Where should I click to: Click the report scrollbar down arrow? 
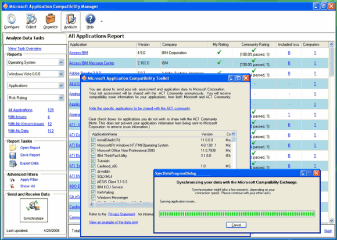point(331,220)
